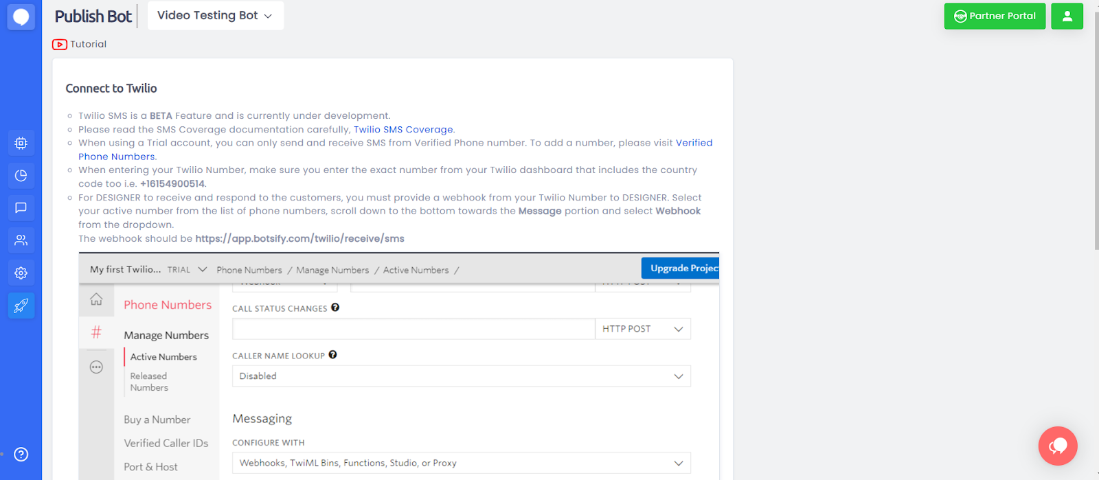Open the users icon in the sidebar
1099x480 pixels.
click(21, 240)
